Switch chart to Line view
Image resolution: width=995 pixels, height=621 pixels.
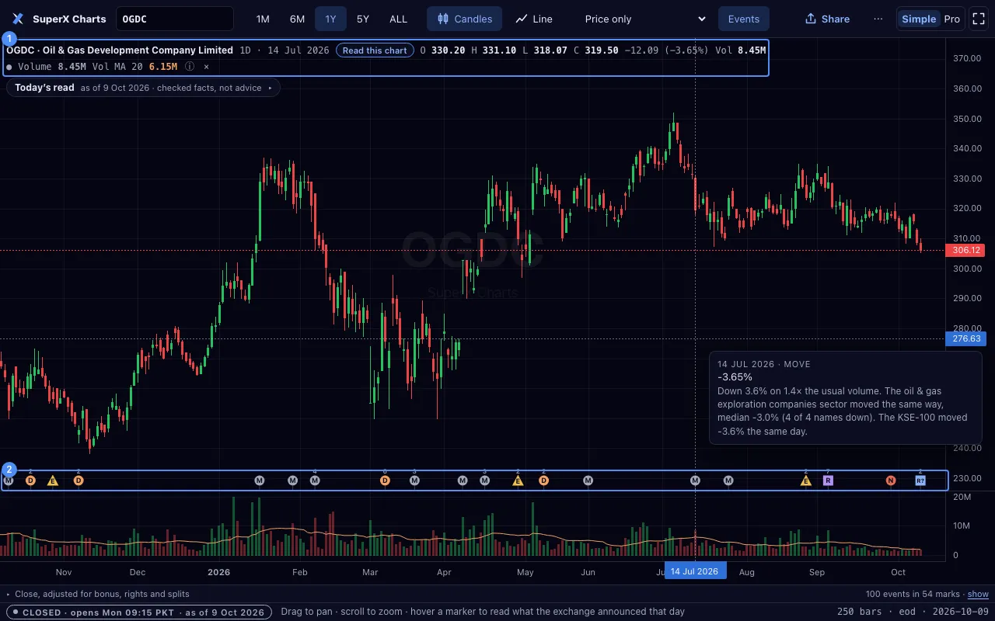tap(534, 19)
